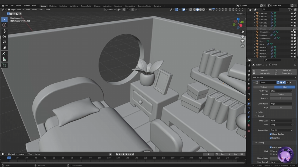This screenshot has width=298, height=167.
Task: Click the Blender logo menu icon
Action: 3,6
